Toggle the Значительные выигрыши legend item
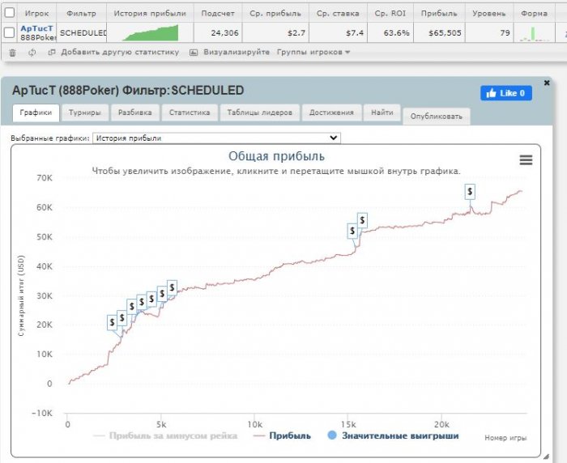This screenshot has height=463, width=567. (x=394, y=435)
